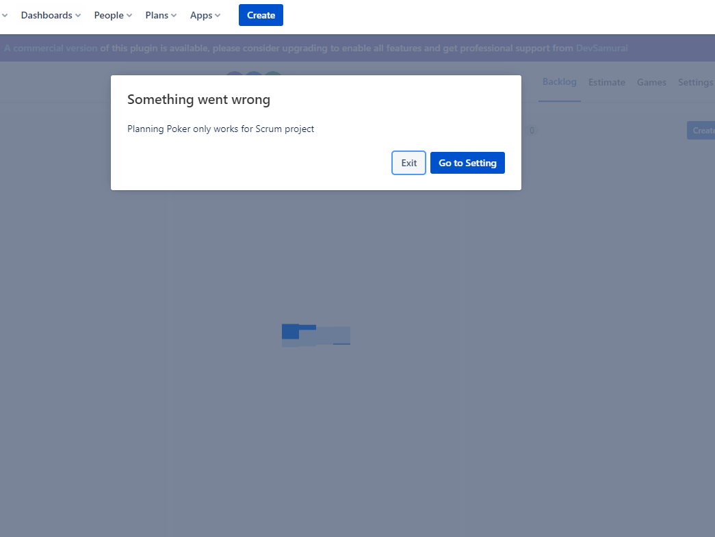Open the Games tab

tap(651, 82)
